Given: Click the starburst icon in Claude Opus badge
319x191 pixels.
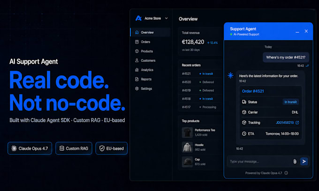Looking at the screenshot, I should tap(14, 148).
